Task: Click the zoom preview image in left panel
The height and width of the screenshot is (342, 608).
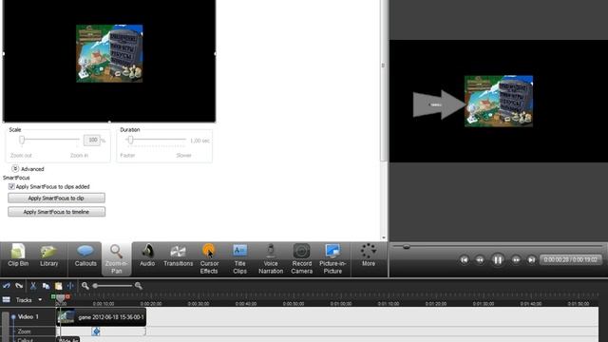Action: 109,53
